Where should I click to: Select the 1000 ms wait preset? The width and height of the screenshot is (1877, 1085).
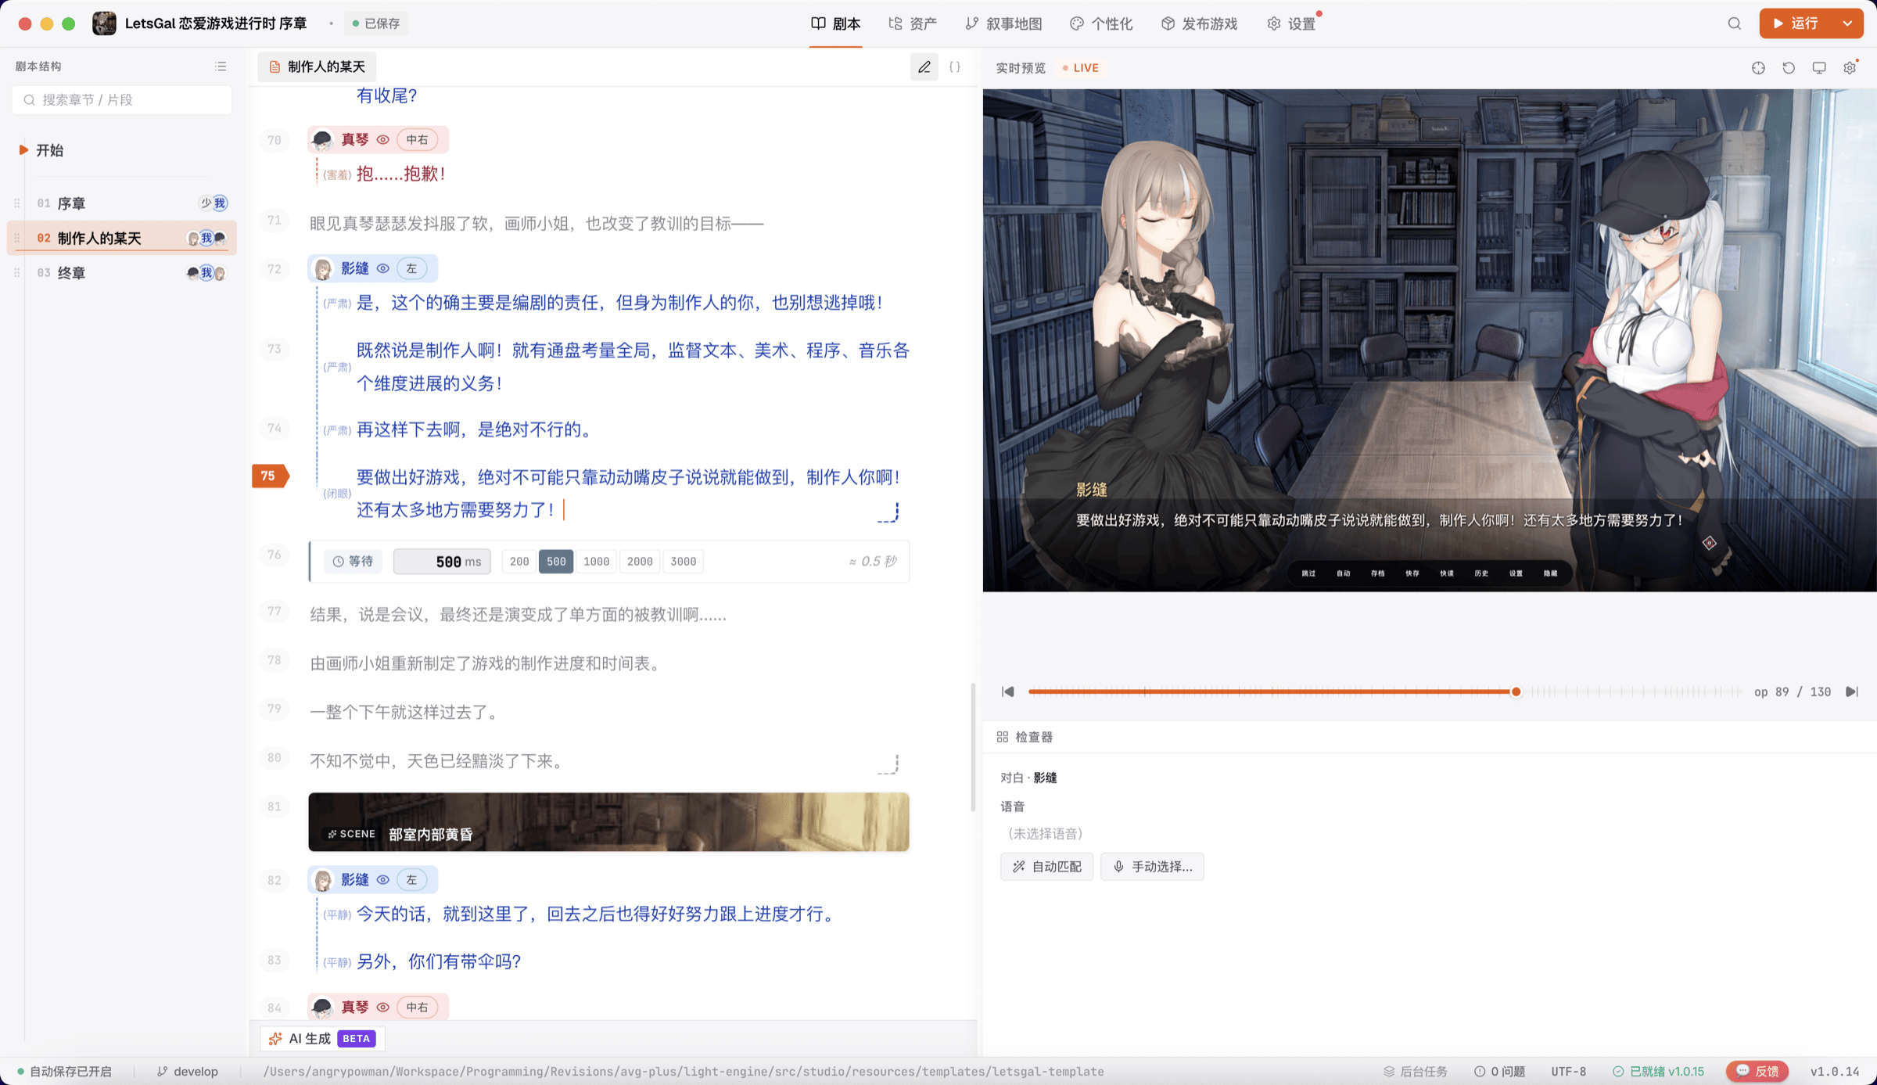(596, 562)
